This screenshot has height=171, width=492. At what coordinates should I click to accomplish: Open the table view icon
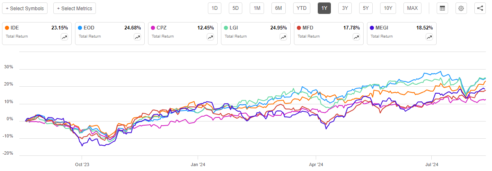[442, 8]
